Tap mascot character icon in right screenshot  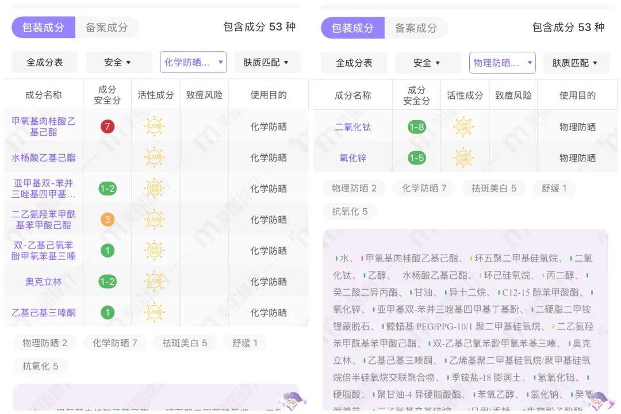(601, 400)
